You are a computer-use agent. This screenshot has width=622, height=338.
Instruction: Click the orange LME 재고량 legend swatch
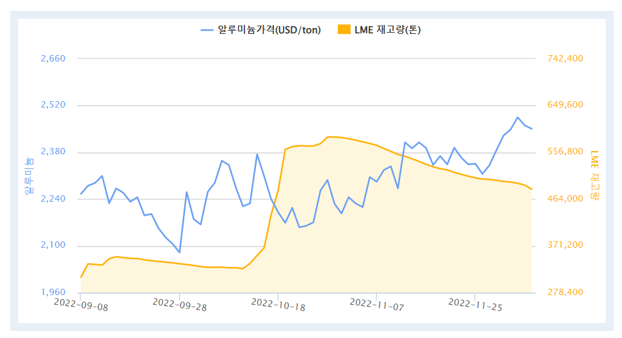(x=344, y=29)
